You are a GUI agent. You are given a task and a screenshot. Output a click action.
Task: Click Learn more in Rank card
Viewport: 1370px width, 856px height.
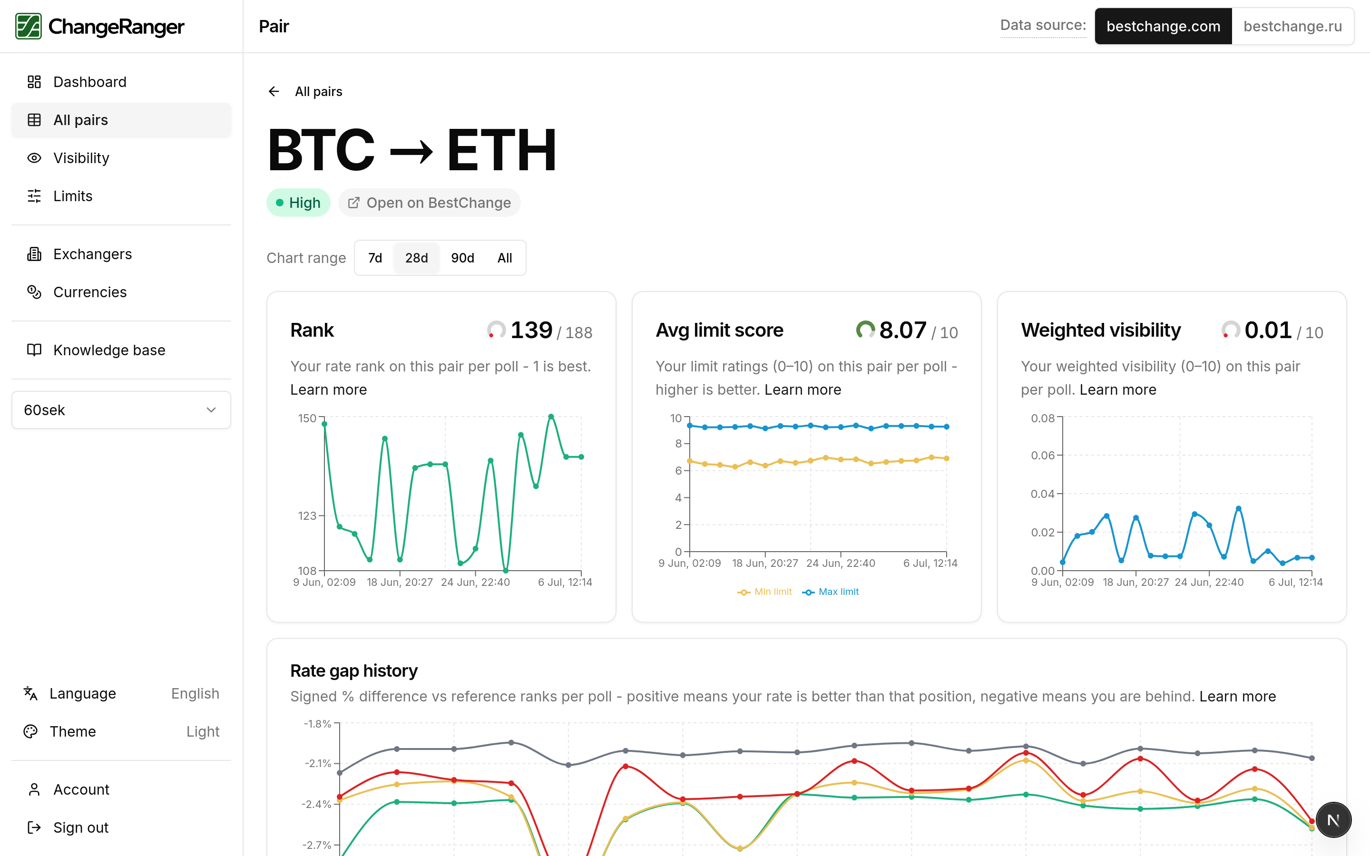[328, 390]
